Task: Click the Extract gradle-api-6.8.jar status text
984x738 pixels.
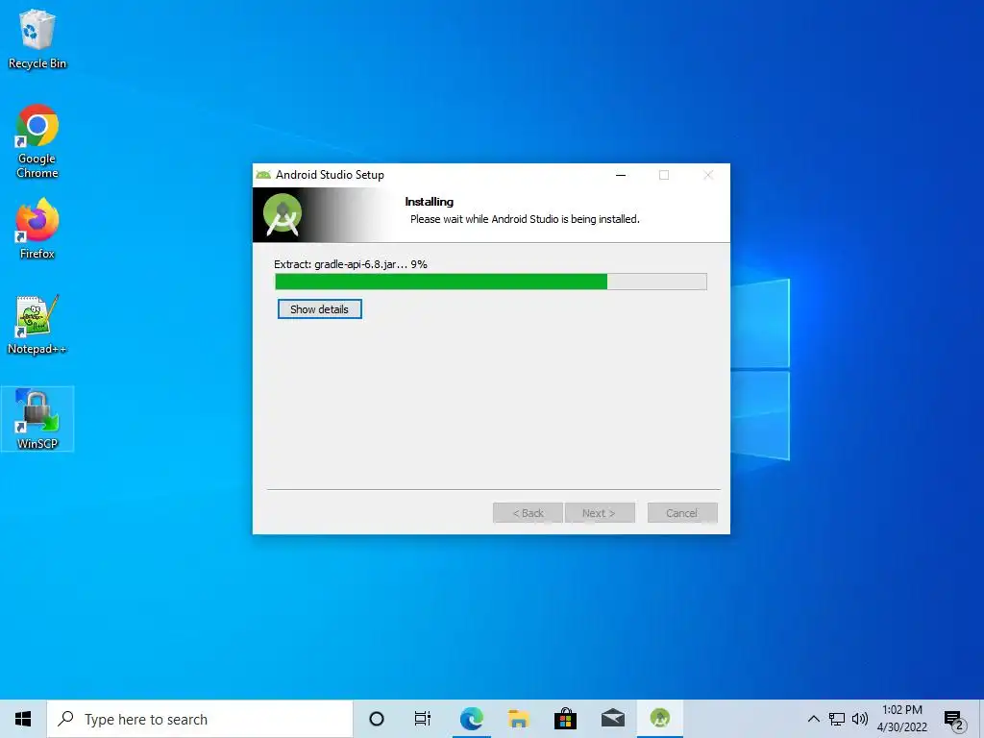Action: [350, 264]
